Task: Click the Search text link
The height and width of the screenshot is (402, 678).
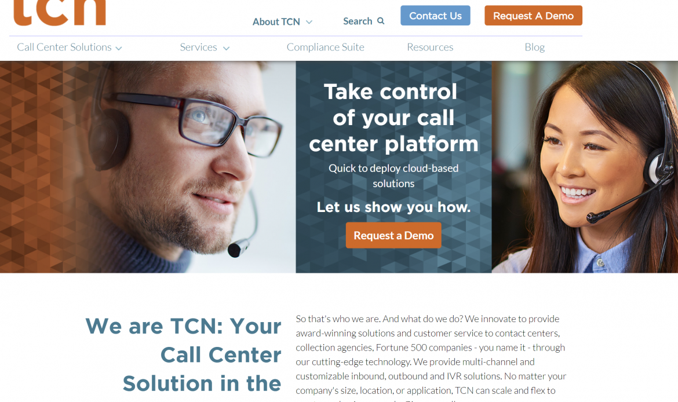Action: point(358,21)
